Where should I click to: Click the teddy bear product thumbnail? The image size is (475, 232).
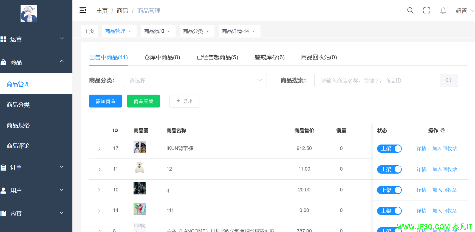pyautogui.click(x=140, y=168)
